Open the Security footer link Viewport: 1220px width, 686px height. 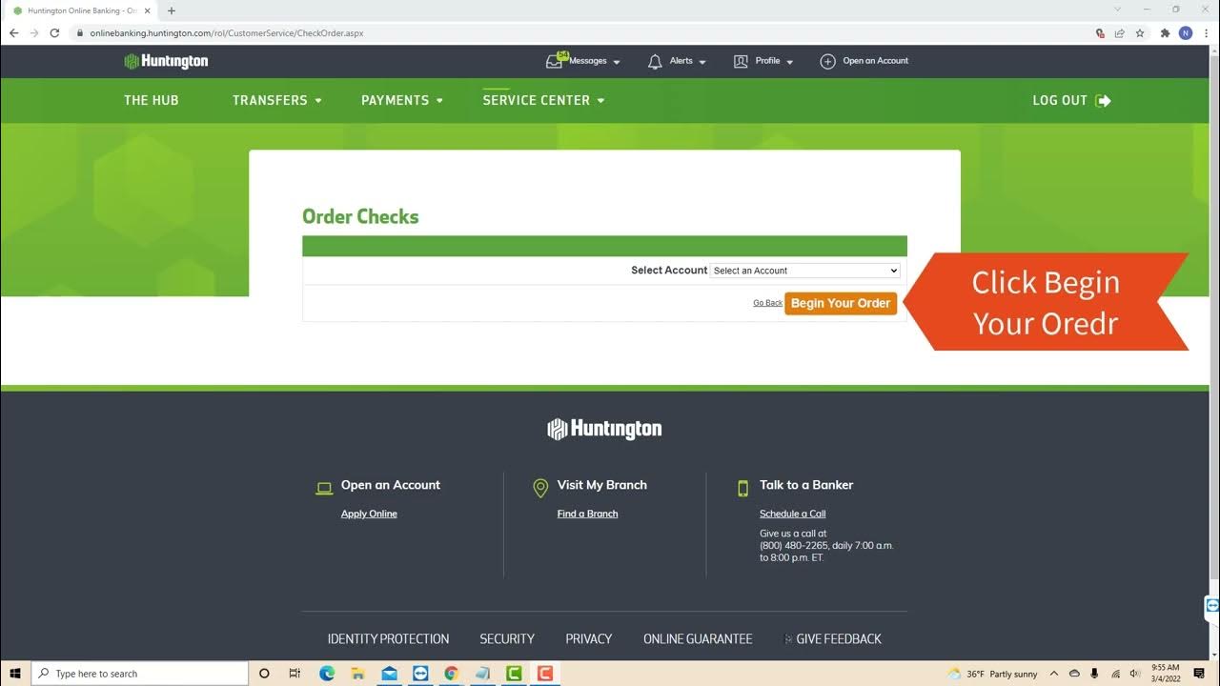coord(507,639)
